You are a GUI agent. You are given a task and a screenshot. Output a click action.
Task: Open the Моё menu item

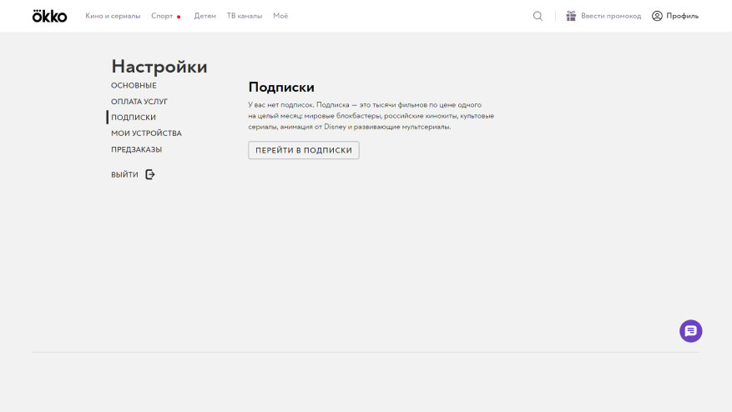coord(280,16)
